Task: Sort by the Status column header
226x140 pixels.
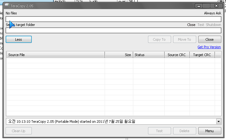Action: click(x=149, y=55)
